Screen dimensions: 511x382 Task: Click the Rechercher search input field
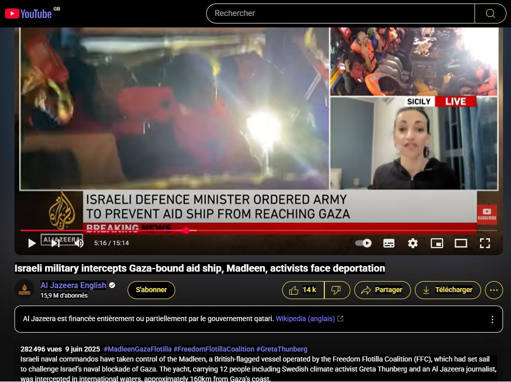point(340,13)
